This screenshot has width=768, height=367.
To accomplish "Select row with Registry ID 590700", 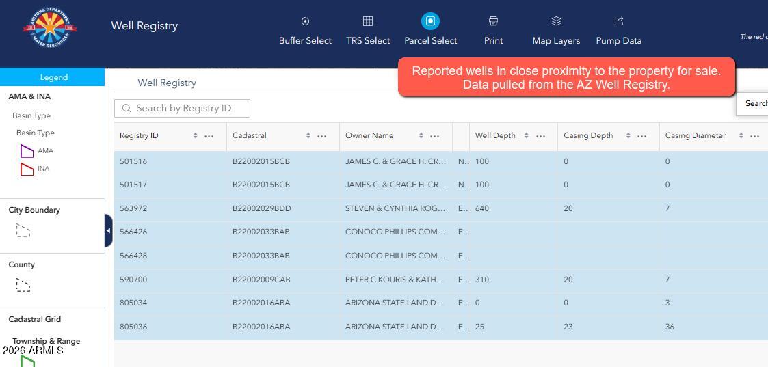I will tap(441, 280).
